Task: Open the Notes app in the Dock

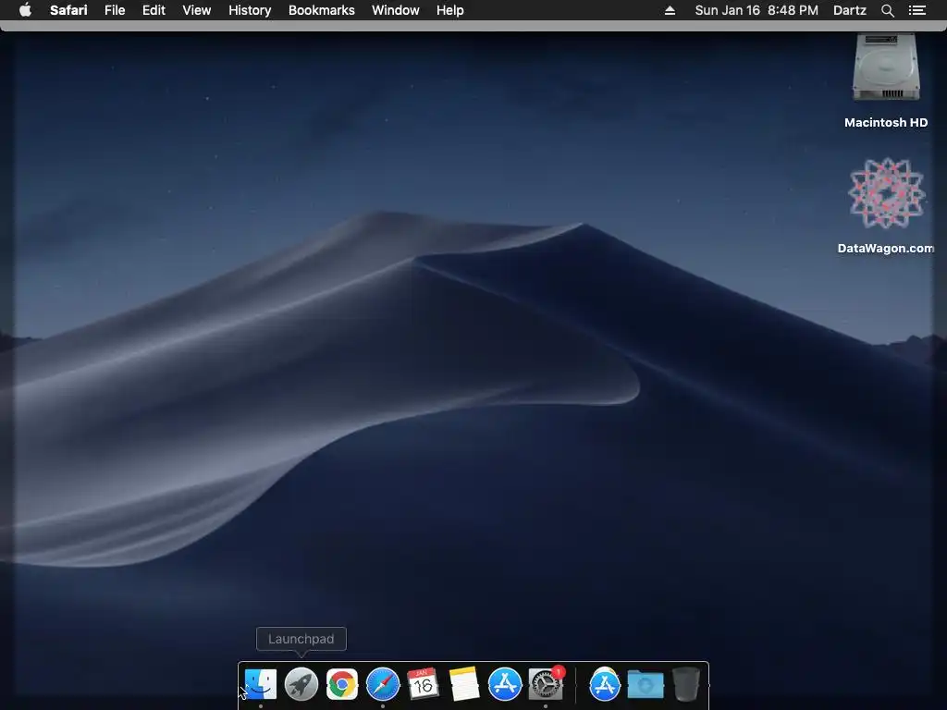Action: click(x=464, y=684)
